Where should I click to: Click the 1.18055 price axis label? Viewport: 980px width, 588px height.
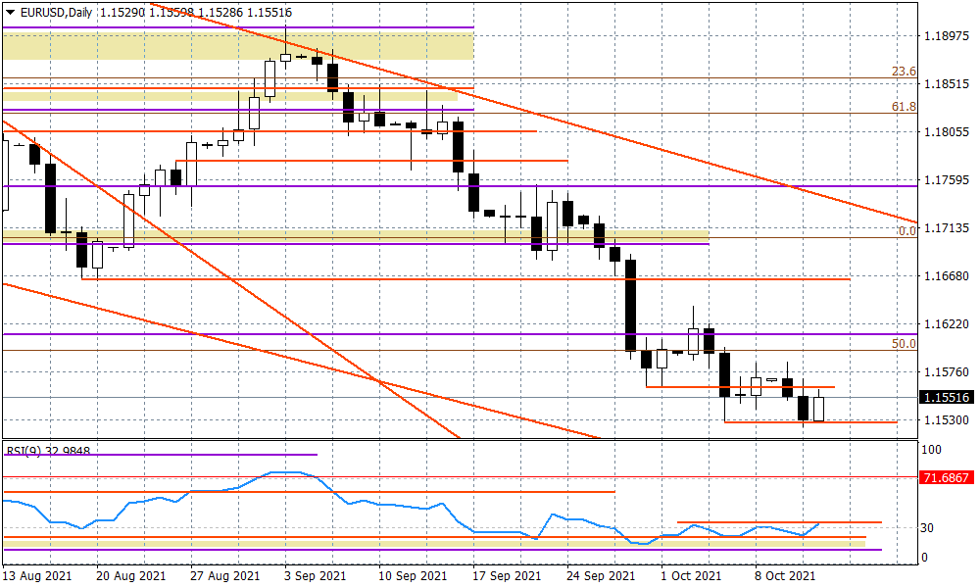[x=947, y=132]
